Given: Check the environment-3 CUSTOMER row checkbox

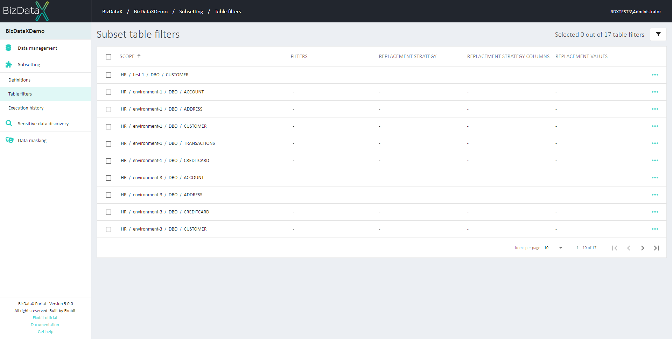Looking at the screenshot, I should point(108,229).
